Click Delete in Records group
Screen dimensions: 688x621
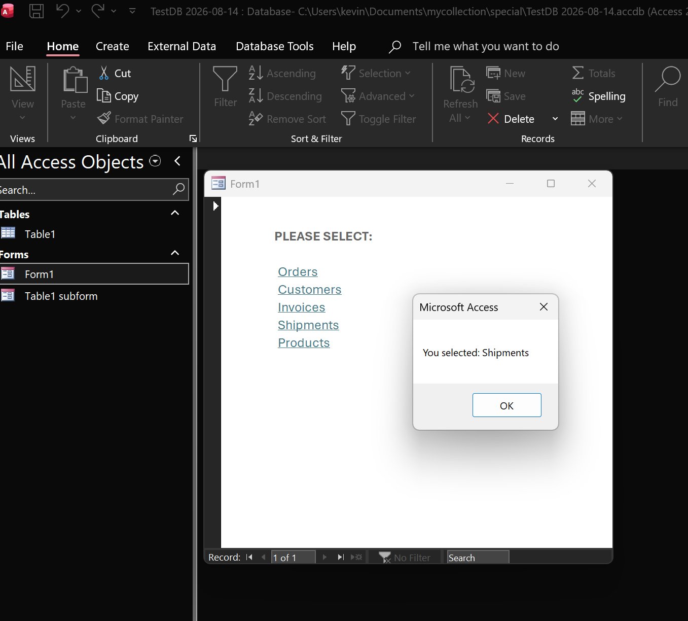click(511, 119)
